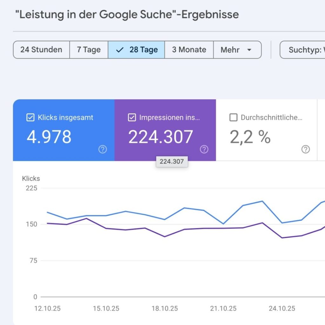Click the 12.10.25 axis date
The image size is (325, 325).
point(48,308)
